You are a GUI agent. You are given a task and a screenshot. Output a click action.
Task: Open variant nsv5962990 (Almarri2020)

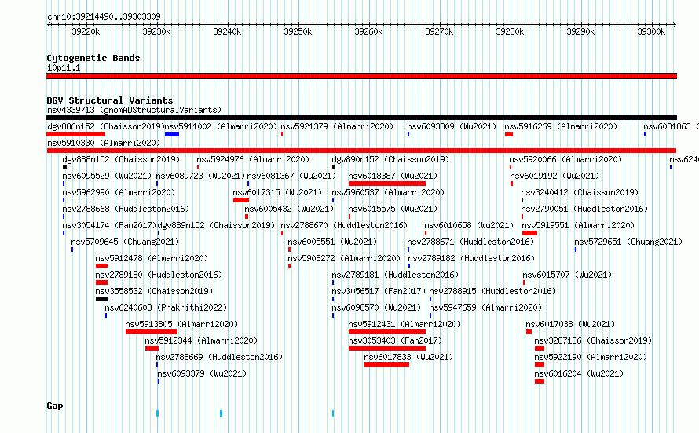tap(119, 192)
